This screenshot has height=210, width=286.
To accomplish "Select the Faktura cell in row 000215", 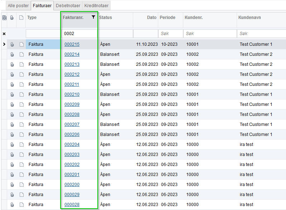I will click(x=43, y=44).
